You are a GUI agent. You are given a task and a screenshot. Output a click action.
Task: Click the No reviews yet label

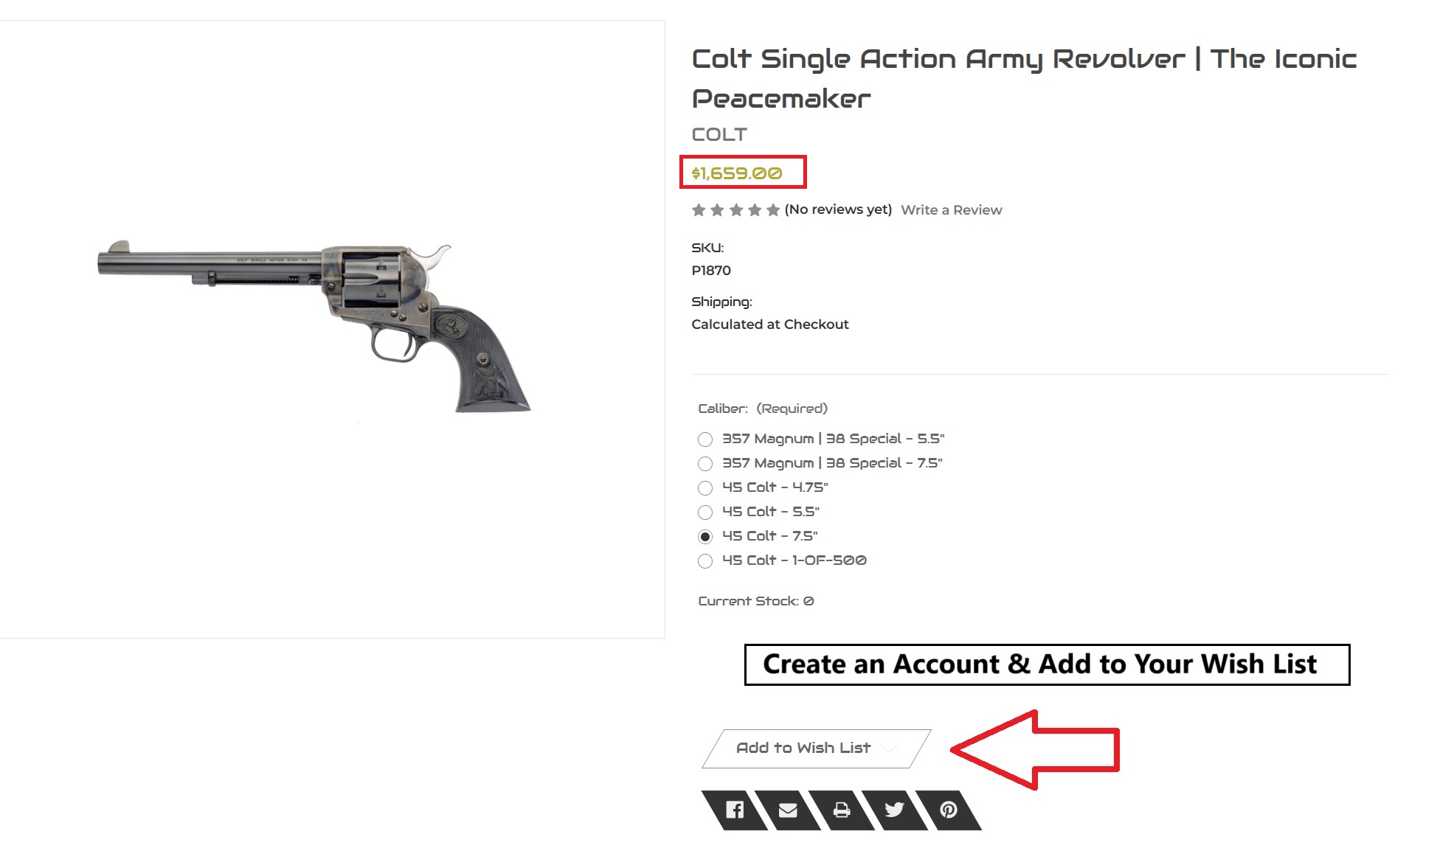point(838,209)
